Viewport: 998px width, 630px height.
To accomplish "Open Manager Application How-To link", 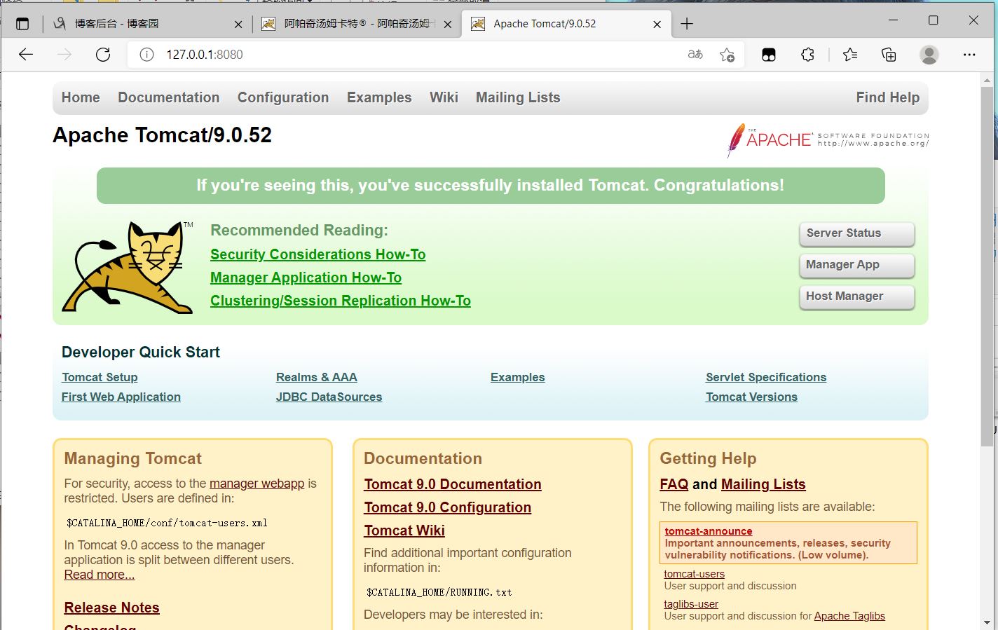I will point(306,278).
